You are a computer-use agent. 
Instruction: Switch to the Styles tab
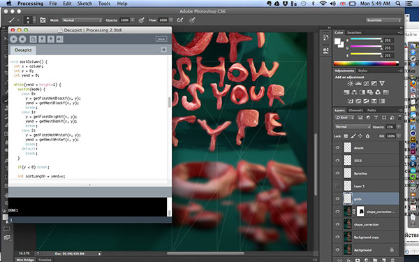[362, 71]
